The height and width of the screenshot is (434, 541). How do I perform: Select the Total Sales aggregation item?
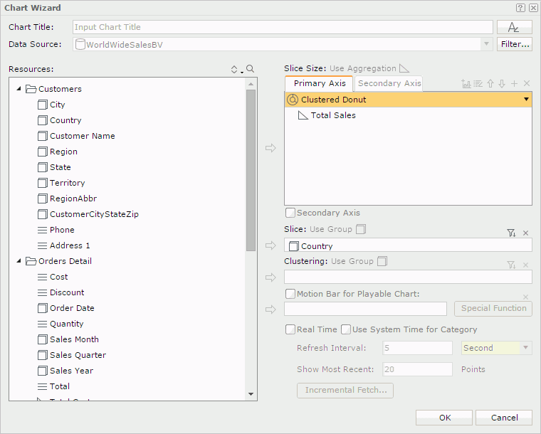(x=332, y=115)
